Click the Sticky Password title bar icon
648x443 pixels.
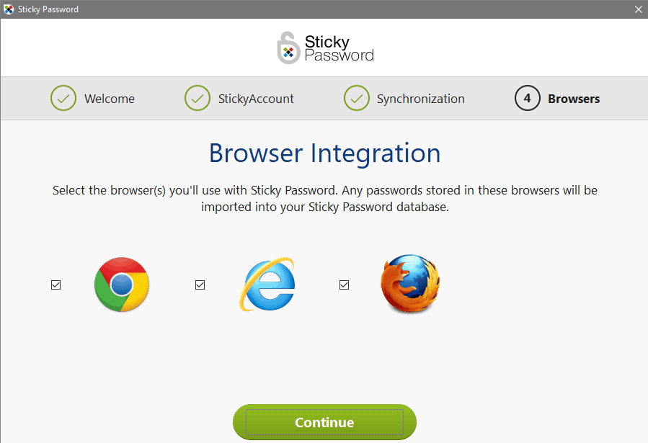(x=8, y=9)
